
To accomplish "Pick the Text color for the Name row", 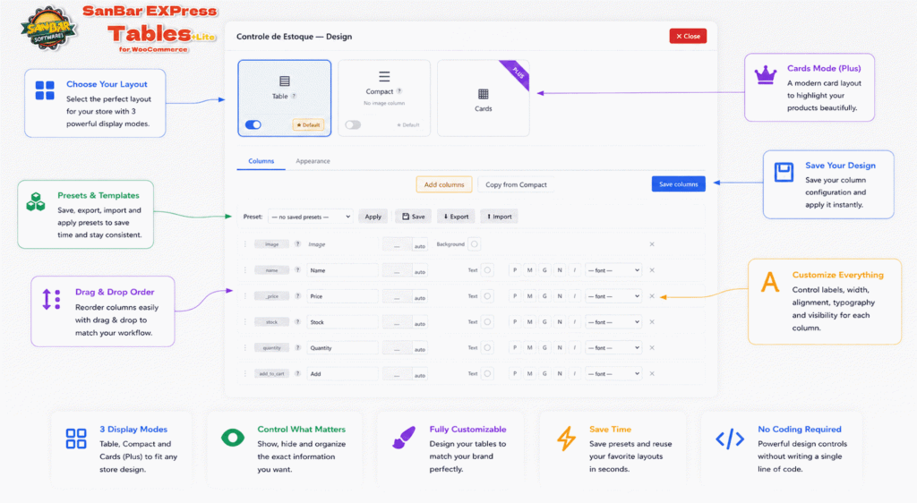I will (x=487, y=270).
